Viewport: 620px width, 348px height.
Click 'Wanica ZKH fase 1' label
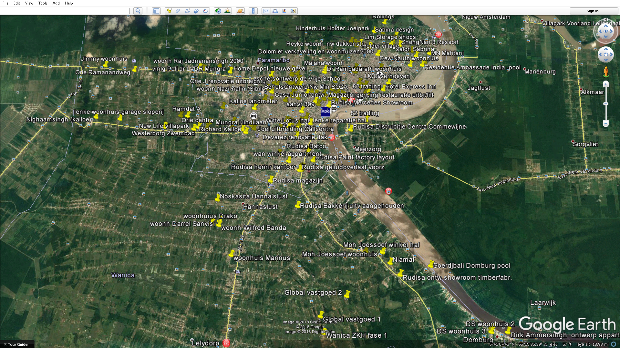pos(356,335)
